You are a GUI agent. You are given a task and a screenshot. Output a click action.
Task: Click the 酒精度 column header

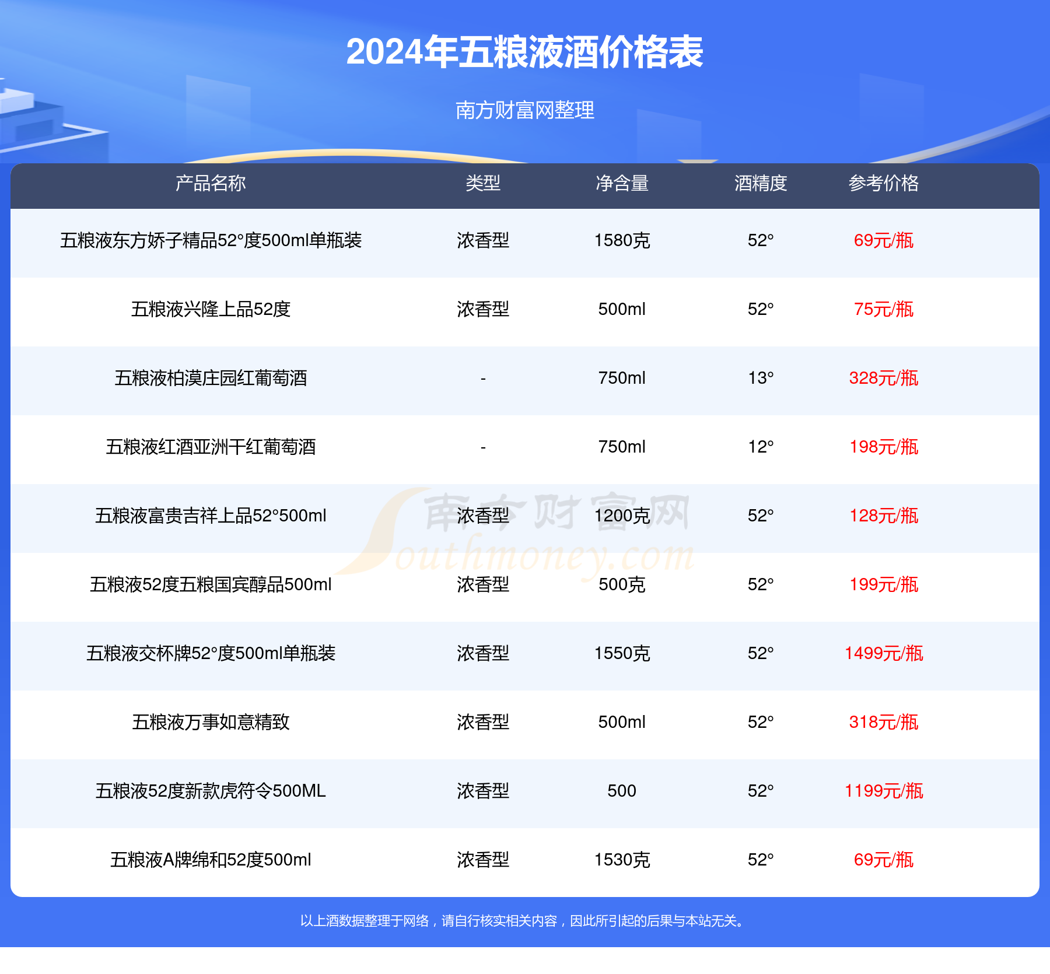pyautogui.click(x=761, y=184)
